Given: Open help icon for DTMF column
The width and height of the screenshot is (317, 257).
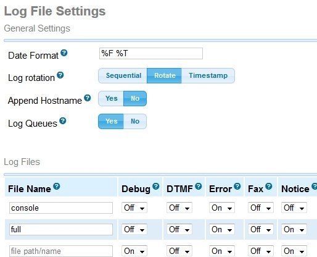Looking at the screenshot, I should (x=199, y=187).
